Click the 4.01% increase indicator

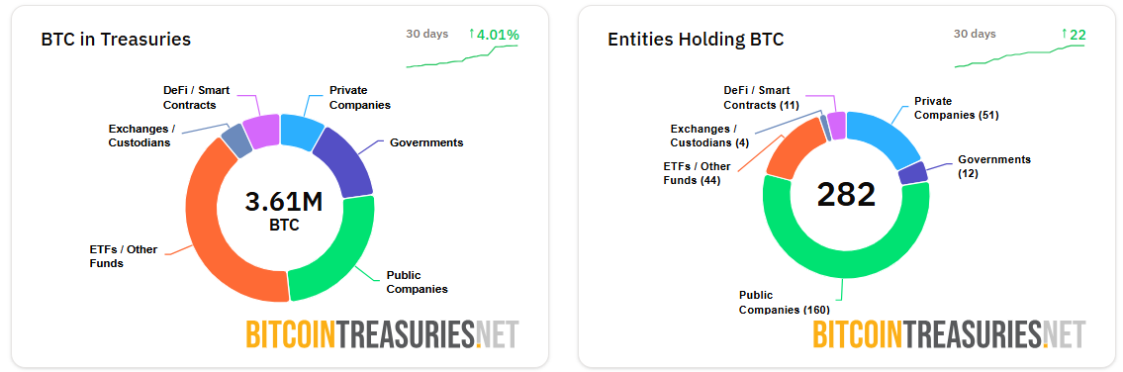pos(494,34)
